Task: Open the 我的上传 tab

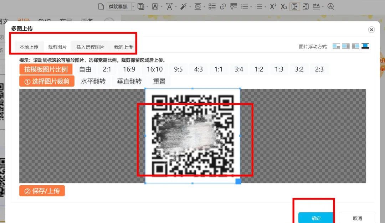Action: pyautogui.click(x=123, y=47)
